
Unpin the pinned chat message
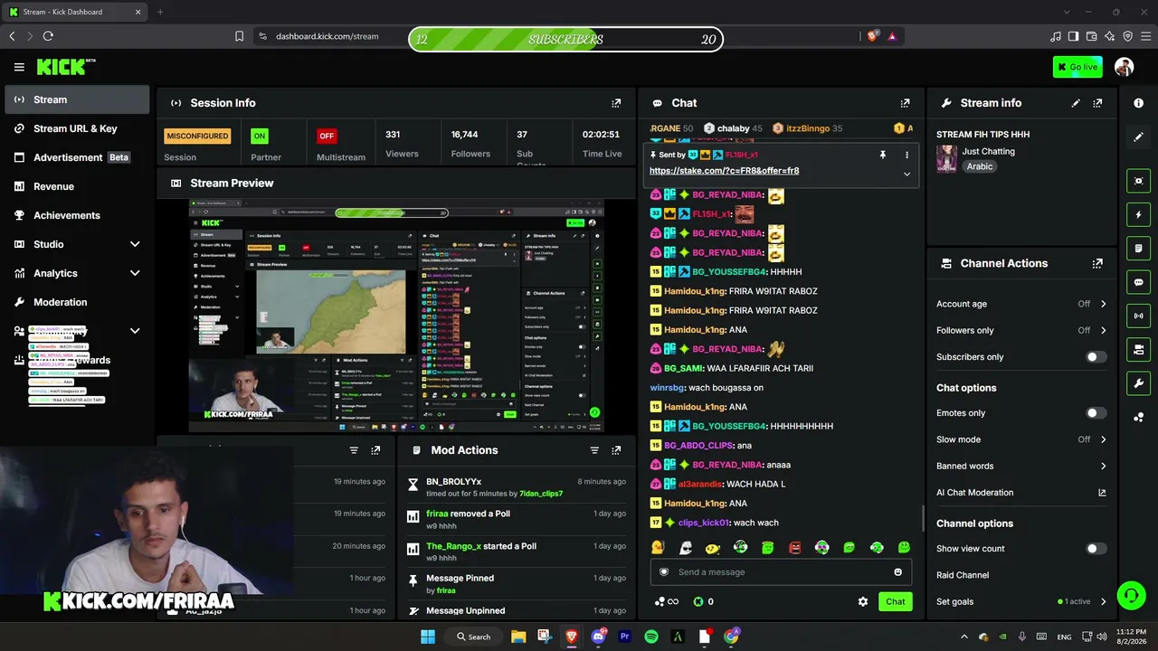click(883, 155)
